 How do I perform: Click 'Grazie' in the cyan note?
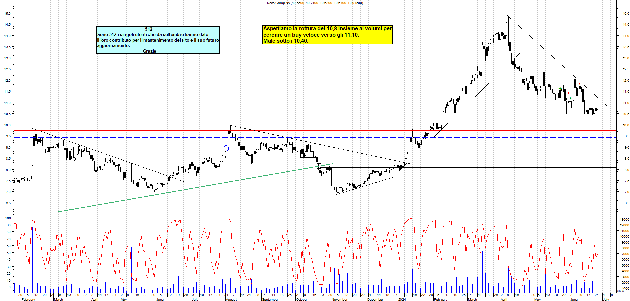pos(149,51)
